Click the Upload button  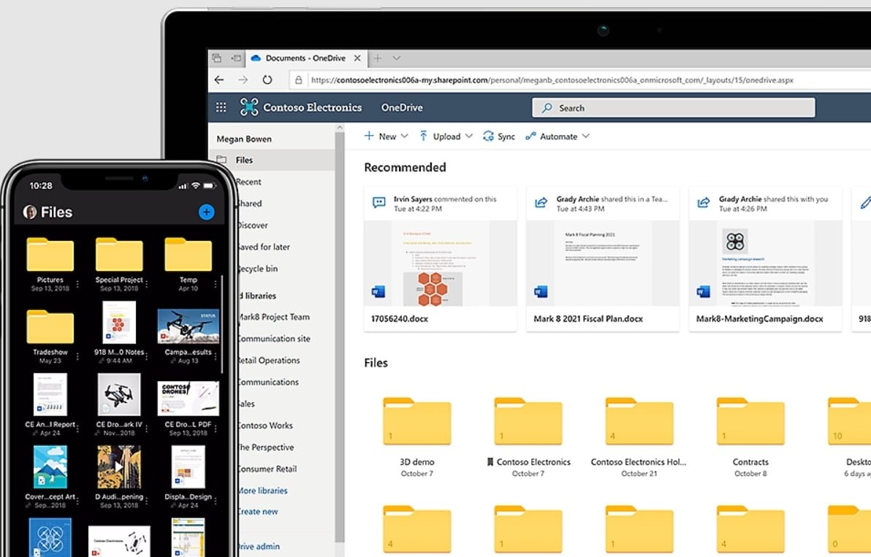pos(446,136)
